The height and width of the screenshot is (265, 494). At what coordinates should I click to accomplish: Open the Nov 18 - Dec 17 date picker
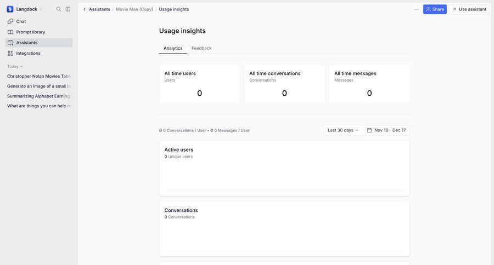(x=386, y=130)
